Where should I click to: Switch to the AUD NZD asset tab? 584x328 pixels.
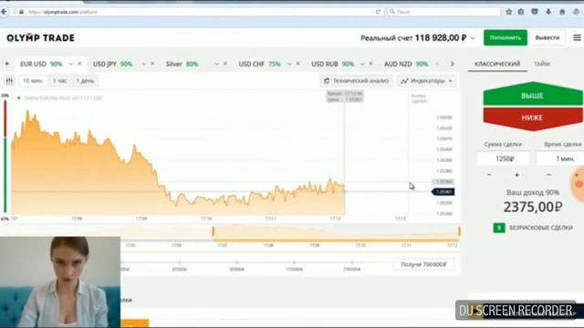[x=406, y=64]
